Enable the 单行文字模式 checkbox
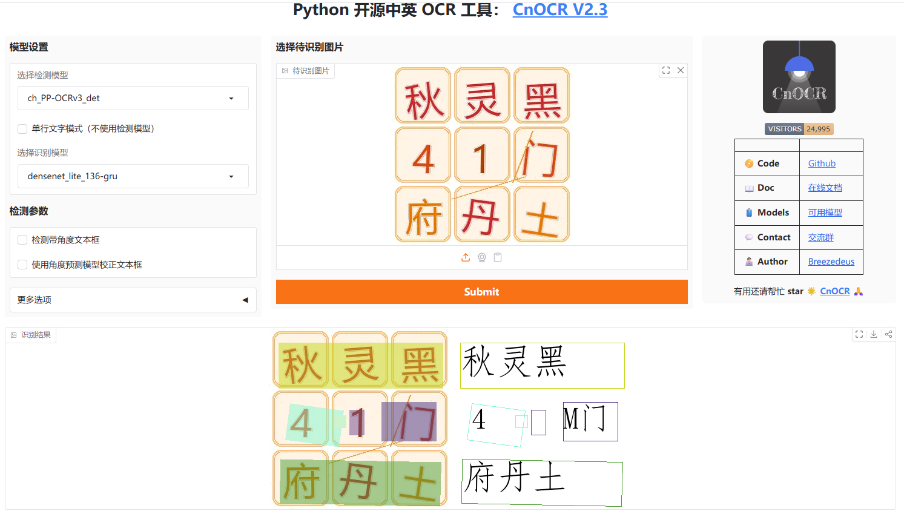 coord(22,128)
